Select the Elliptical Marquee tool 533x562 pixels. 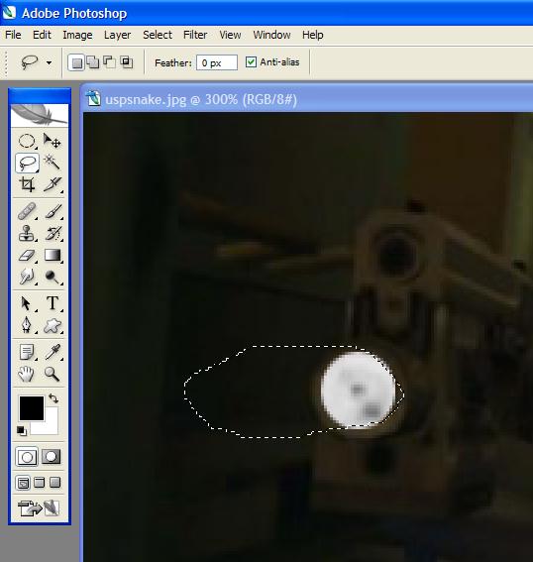click(x=27, y=141)
